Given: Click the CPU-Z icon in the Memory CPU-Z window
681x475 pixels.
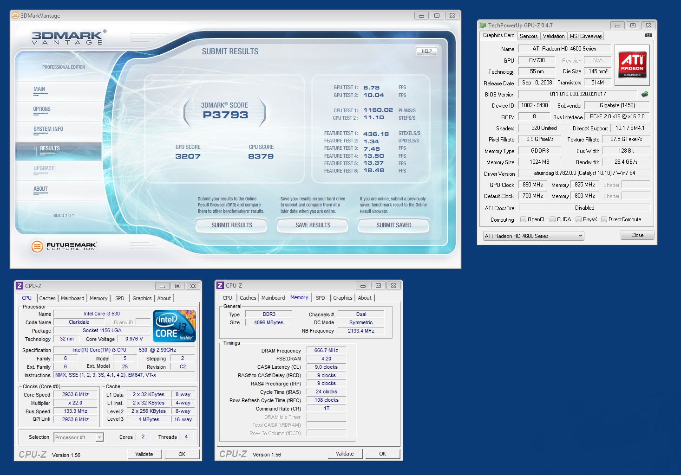Looking at the screenshot, I should click(220, 285).
